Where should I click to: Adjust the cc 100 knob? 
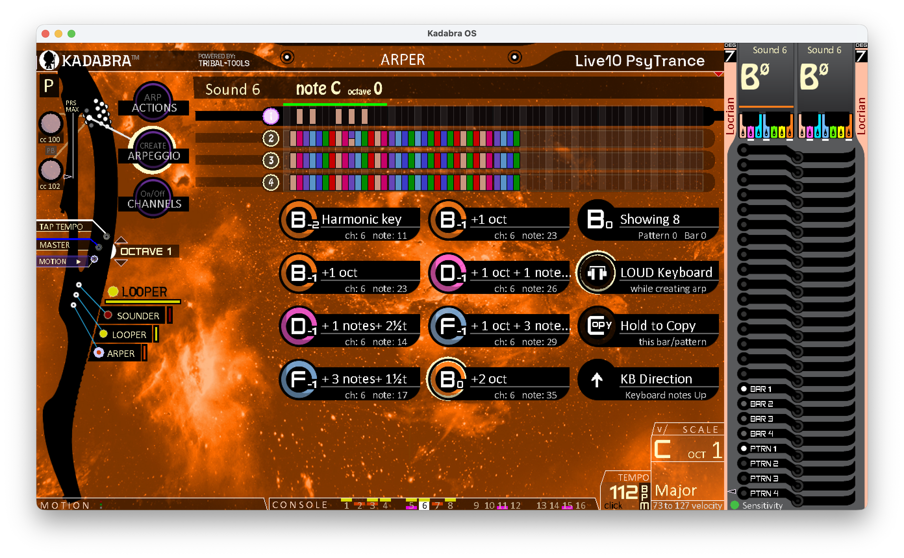[x=51, y=123]
